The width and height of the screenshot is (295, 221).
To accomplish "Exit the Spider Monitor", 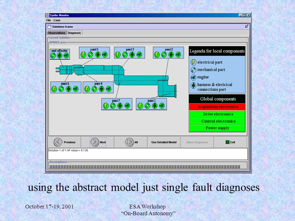I will click(230, 142).
